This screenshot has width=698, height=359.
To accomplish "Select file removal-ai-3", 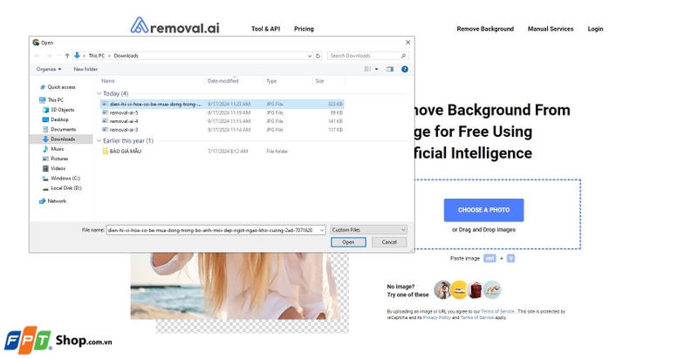I will [222, 130].
